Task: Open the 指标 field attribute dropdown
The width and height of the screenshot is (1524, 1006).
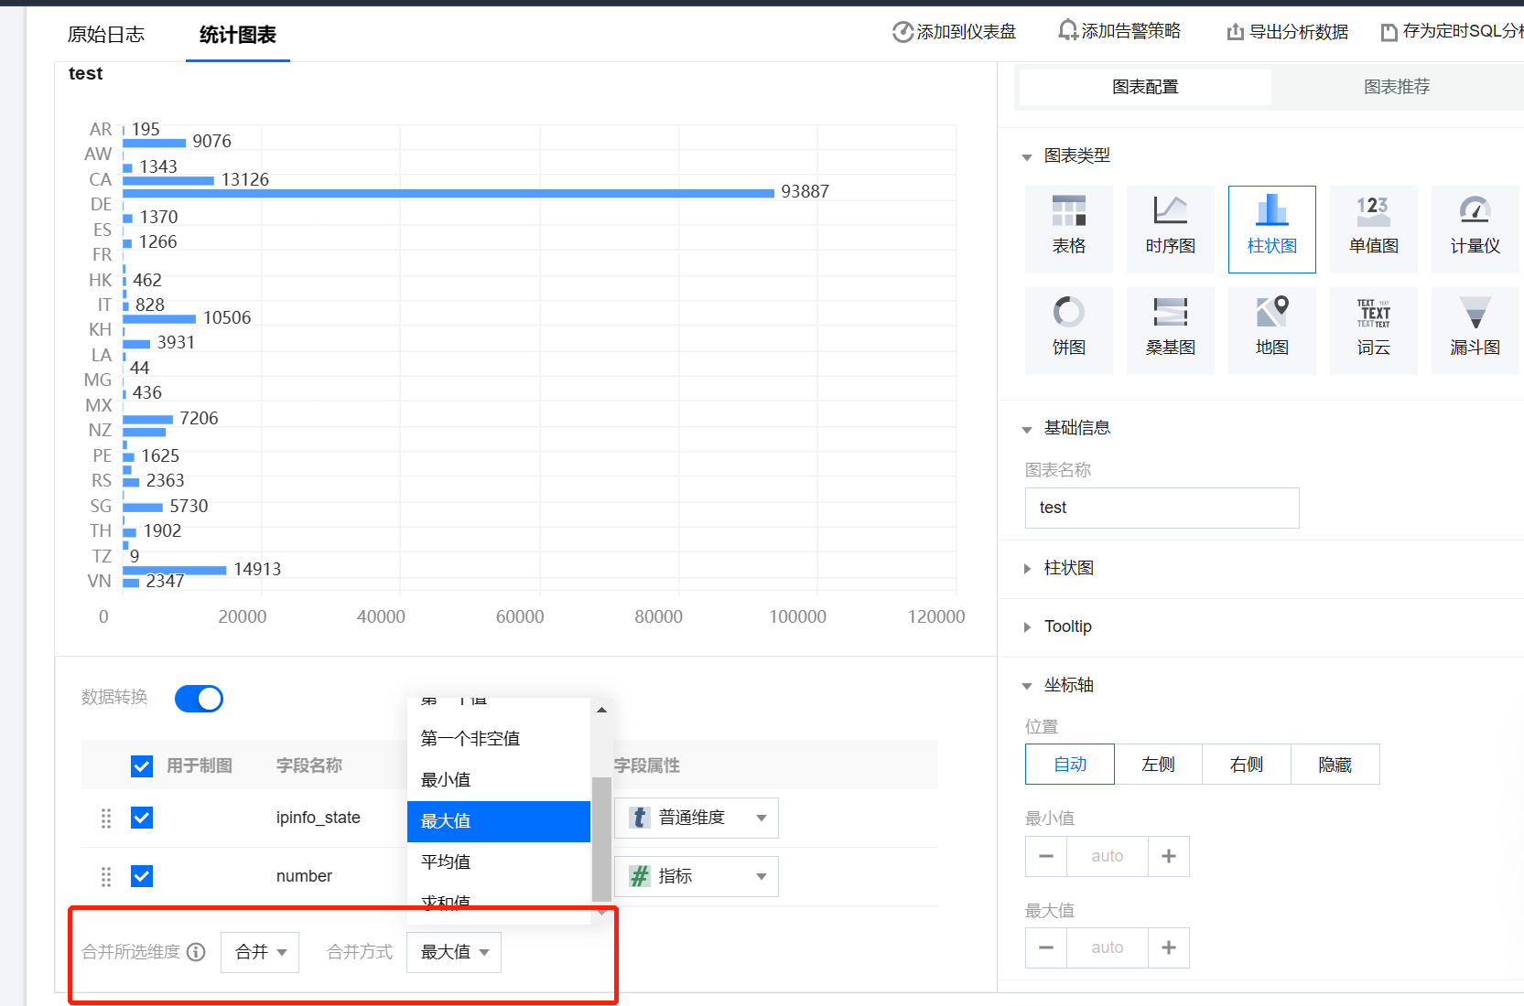Action: [697, 876]
